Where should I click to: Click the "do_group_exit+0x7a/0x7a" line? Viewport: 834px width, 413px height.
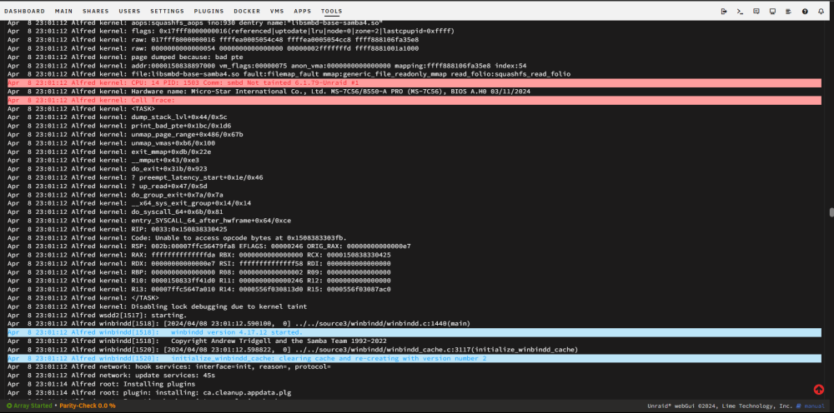pos(115,195)
